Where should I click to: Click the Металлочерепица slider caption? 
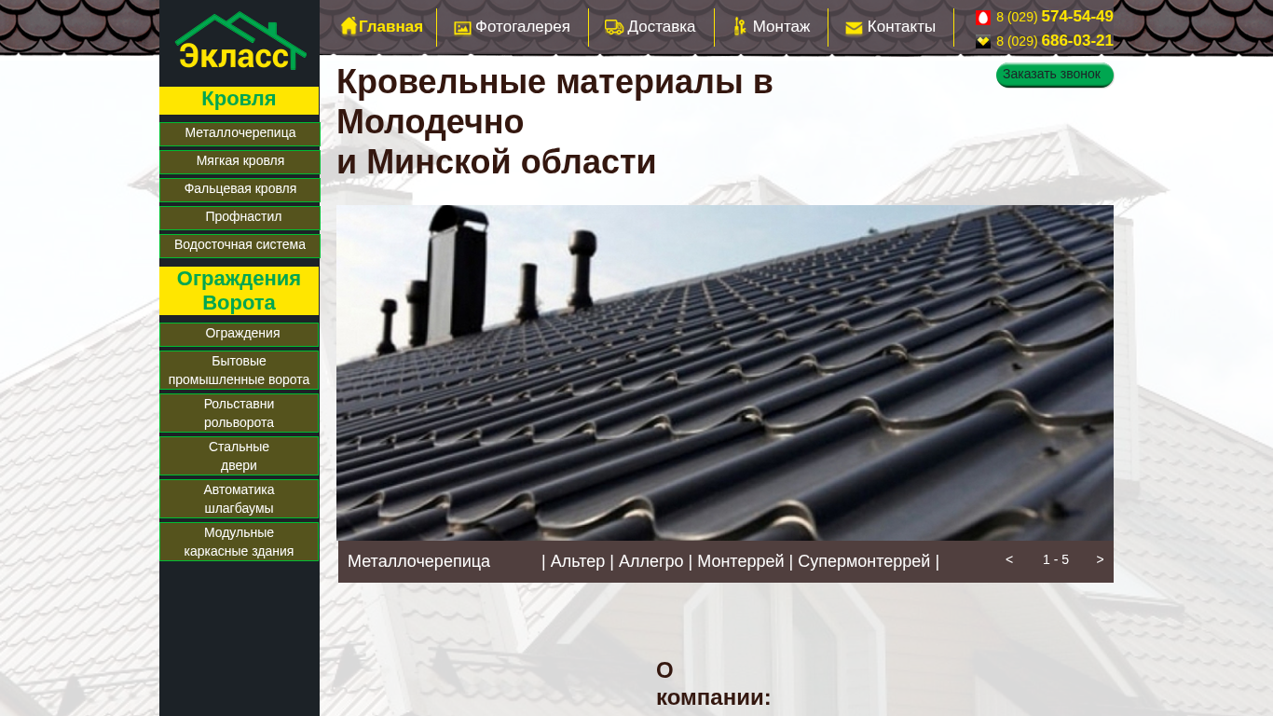pos(418,561)
